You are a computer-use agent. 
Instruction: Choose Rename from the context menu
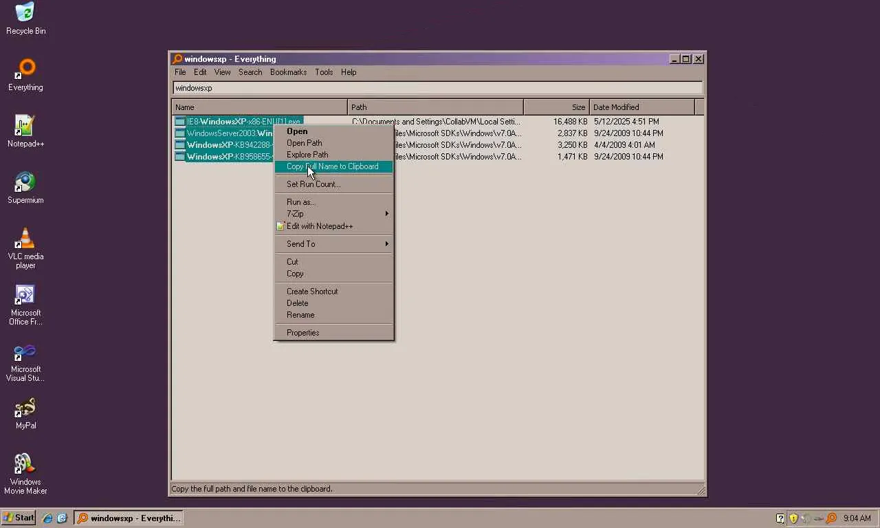coord(333,315)
